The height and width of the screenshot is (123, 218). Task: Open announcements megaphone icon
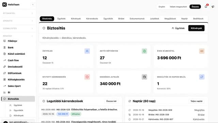click(213, 6)
